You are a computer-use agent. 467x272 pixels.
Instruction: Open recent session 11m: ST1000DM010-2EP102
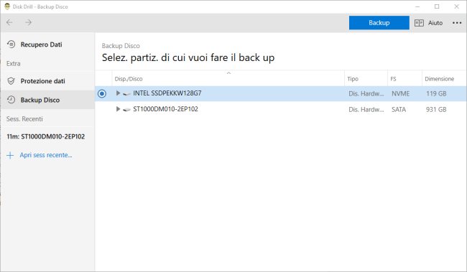pyautogui.click(x=45, y=136)
